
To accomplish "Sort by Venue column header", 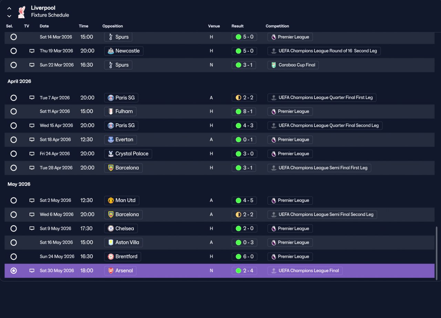I will (x=214, y=26).
